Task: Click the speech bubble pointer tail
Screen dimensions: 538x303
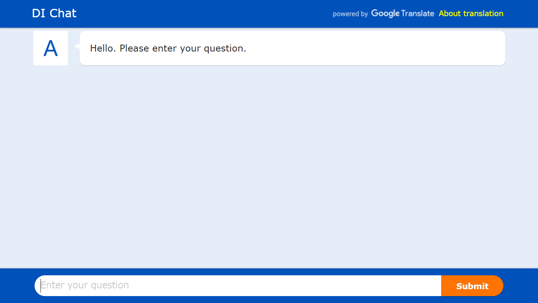Action: tap(76, 46)
